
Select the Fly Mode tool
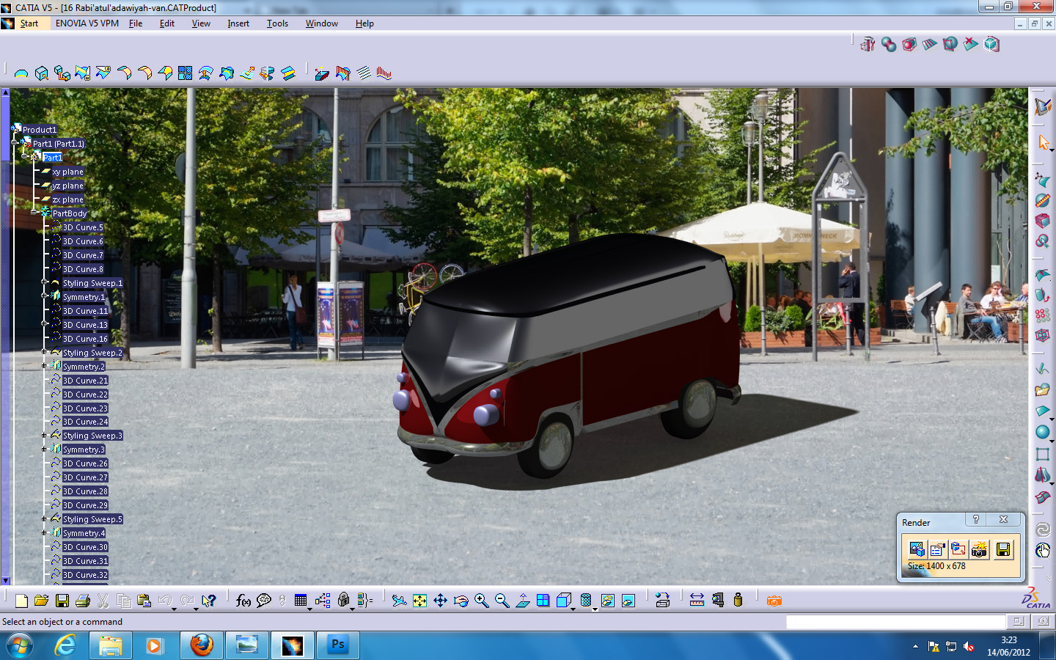pos(398,600)
